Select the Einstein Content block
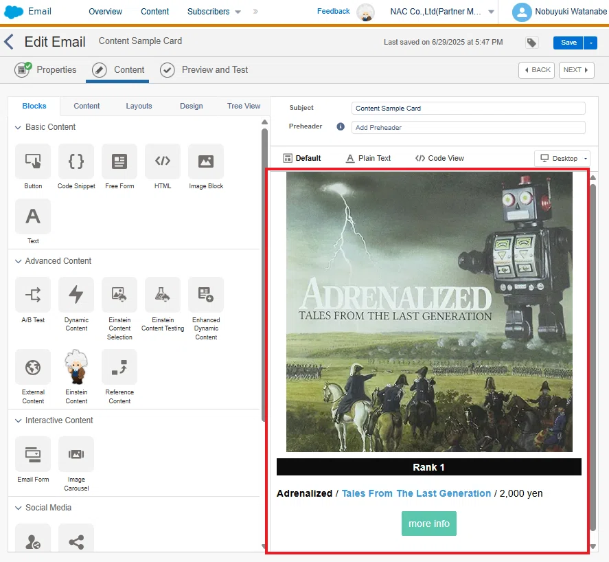The image size is (609, 562). tap(76, 367)
